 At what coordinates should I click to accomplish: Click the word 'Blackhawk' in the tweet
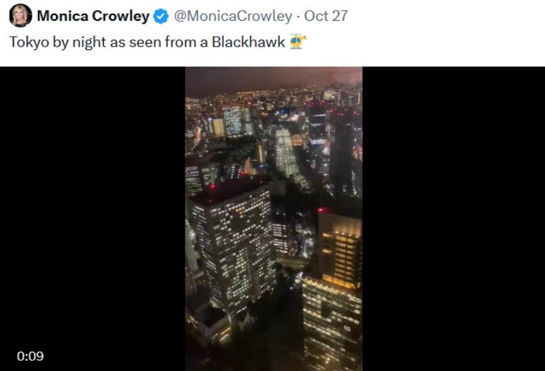pyautogui.click(x=248, y=42)
